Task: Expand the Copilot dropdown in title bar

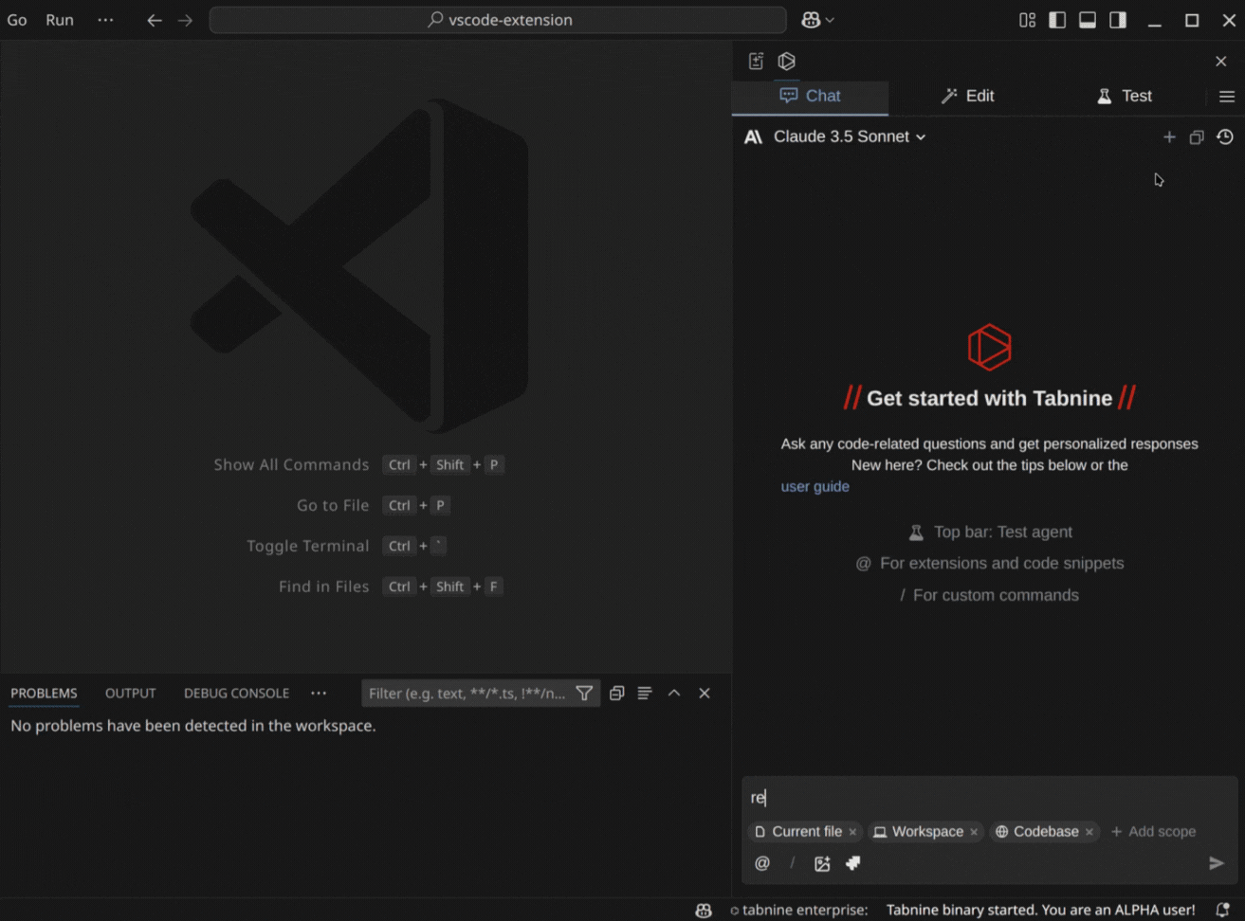Action: pos(831,20)
